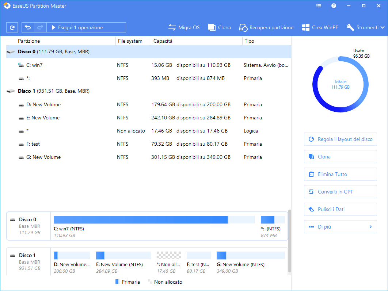Select the C: win7 partition row
The width and height of the screenshot is (388, 291).
(x=148, y=65)
